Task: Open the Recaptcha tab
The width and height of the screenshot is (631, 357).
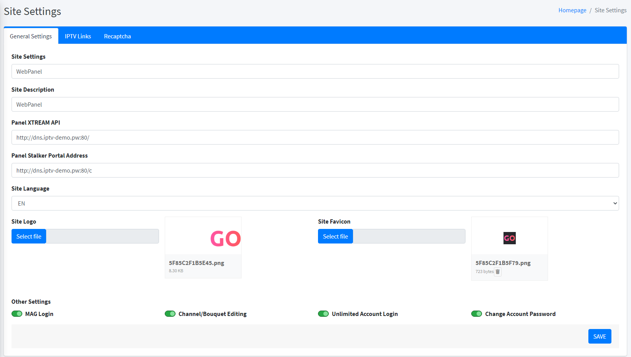Action: [x=118, y=36]
